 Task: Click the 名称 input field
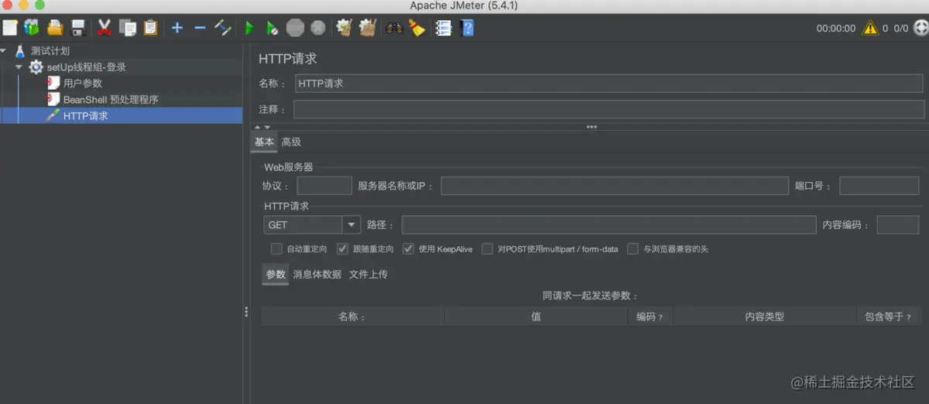tap(608, 84)
